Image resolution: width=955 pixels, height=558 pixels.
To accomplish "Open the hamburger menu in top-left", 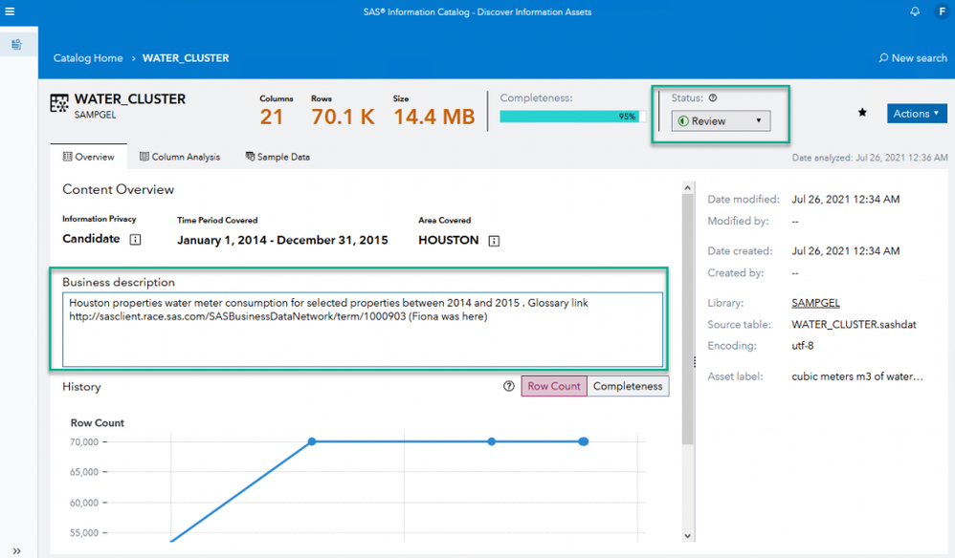I will coord(11,11).
